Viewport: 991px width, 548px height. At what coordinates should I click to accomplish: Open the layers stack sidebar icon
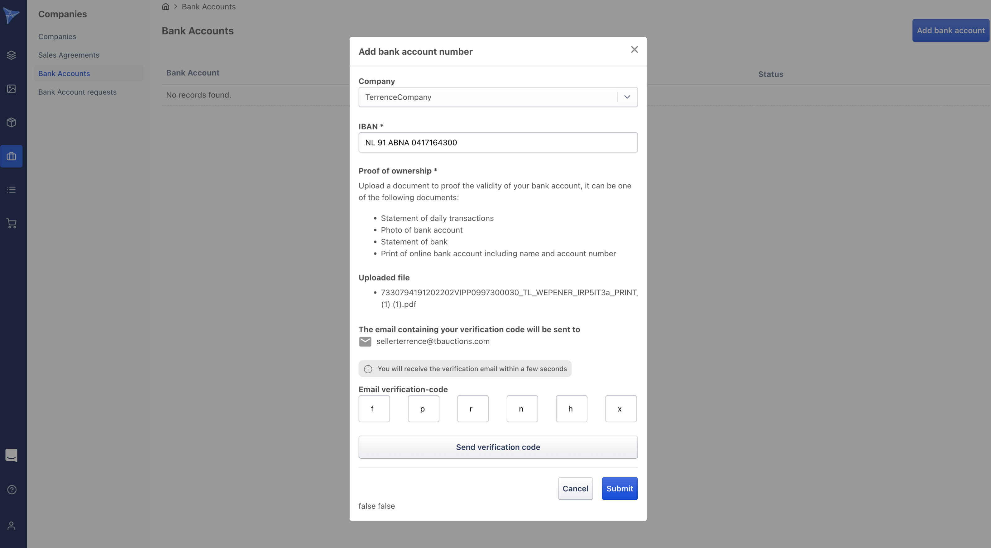[11, 55]
